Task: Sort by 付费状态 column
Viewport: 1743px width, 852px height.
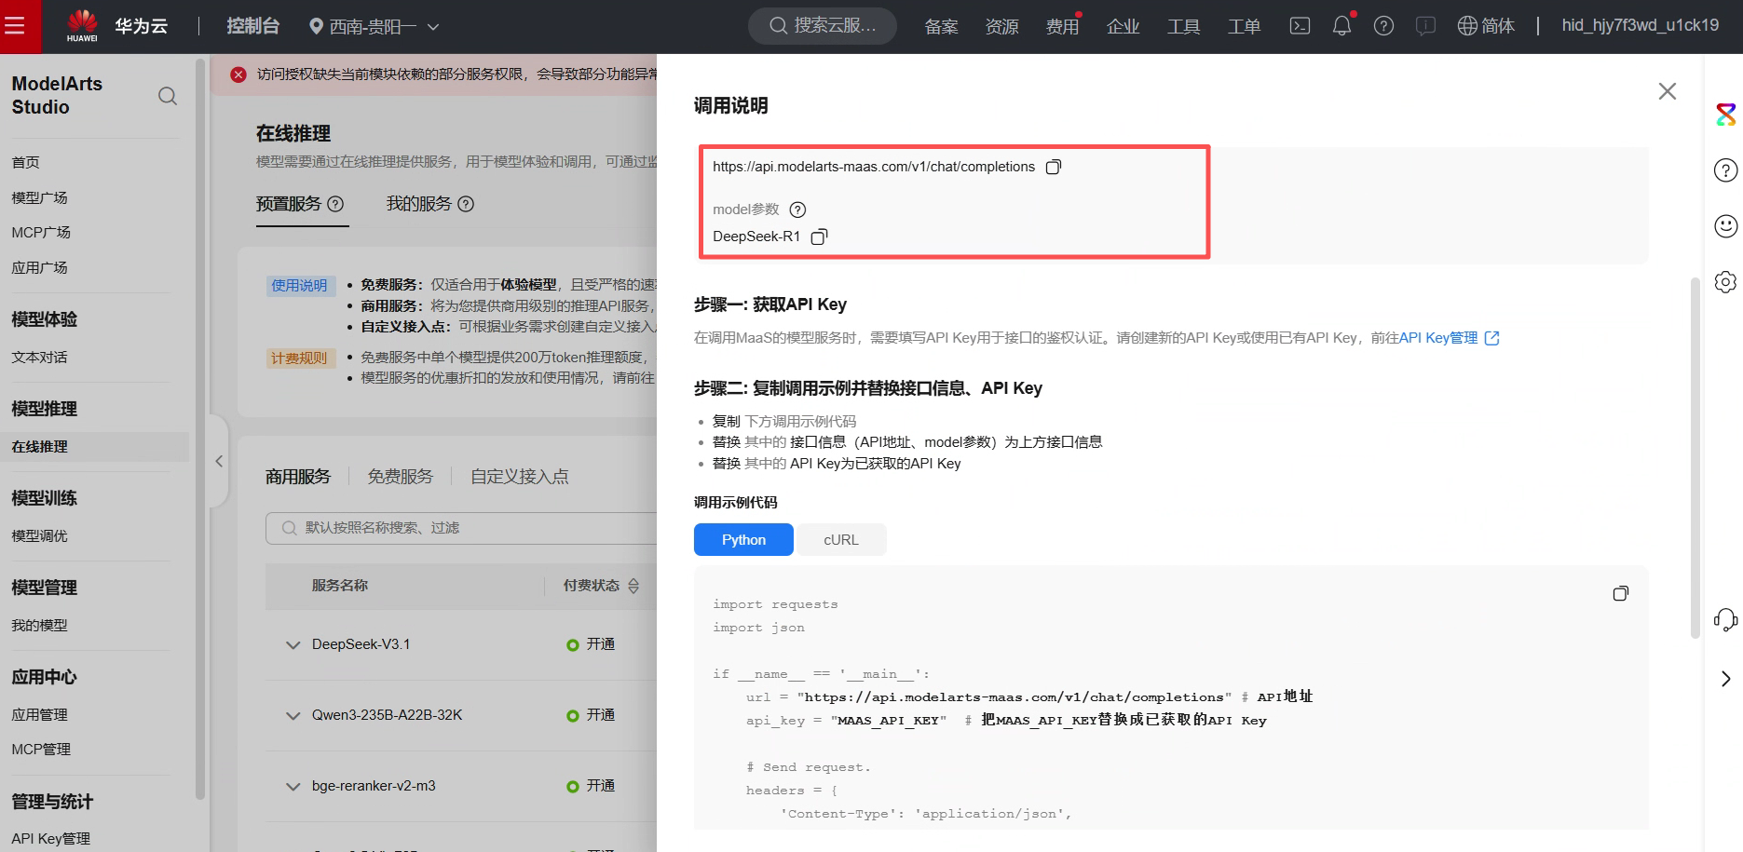Action: pyautogui.click(x=633, y=586)
